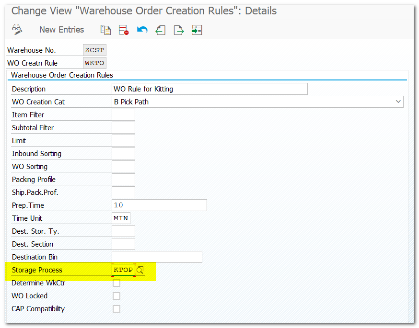
Task: Click the Prep.Time field showing 10
Action: coord(159,205)
